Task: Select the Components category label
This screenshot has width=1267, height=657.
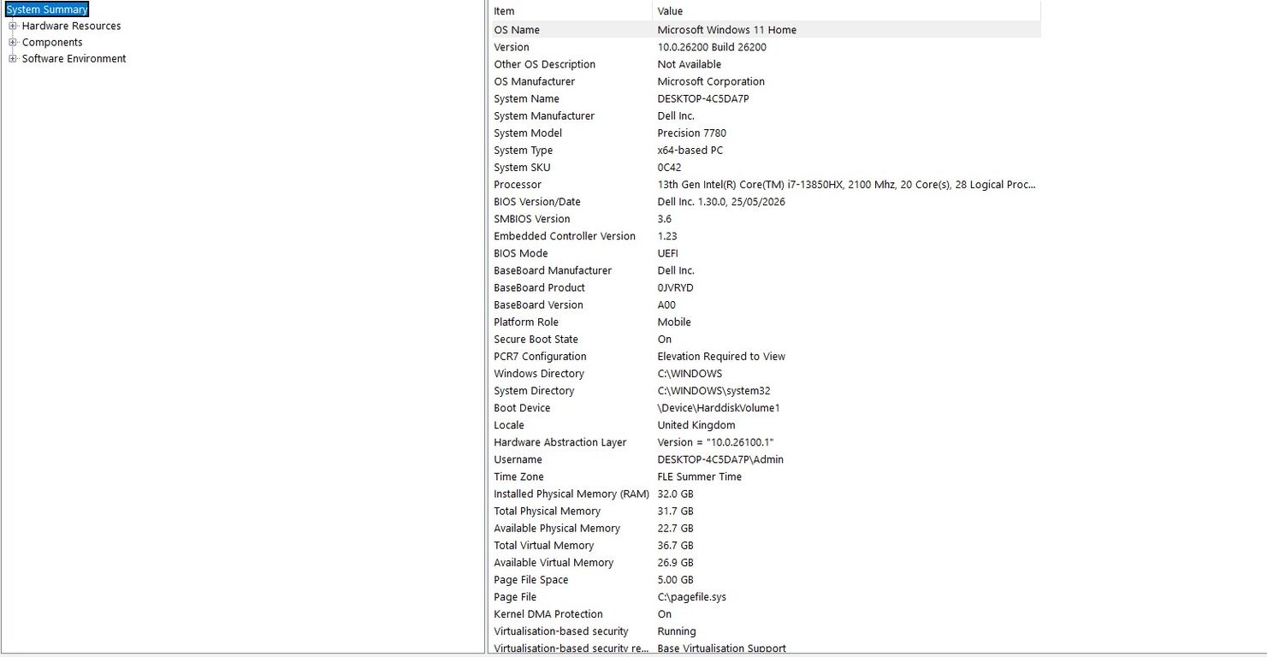Action: [52, 42]
